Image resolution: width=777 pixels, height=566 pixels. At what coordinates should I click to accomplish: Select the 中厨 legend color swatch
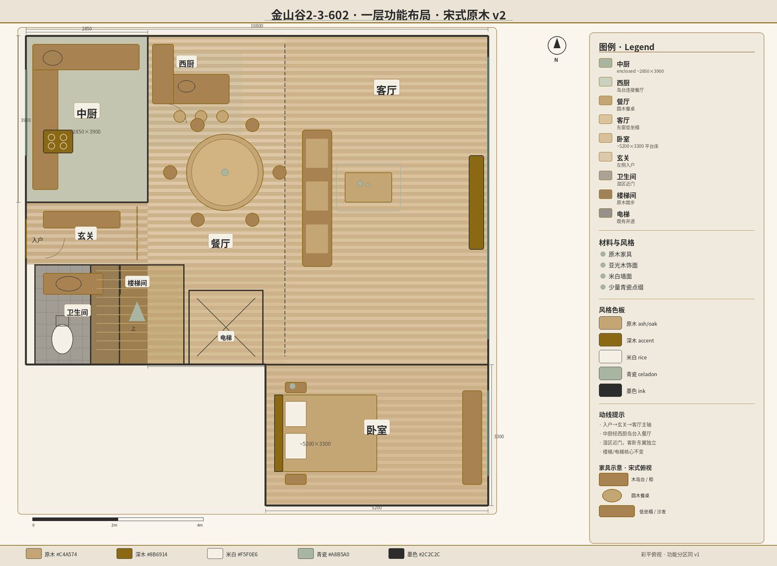coord(606,63)
